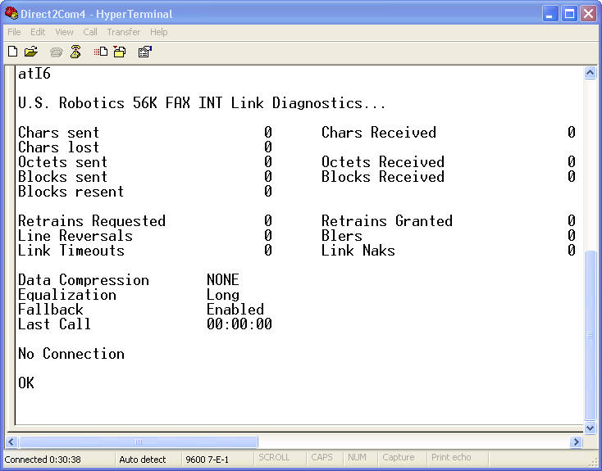This screenshot has height=471, width=602.
Task: Click the horizontal scrollbar thumb
Action: pos(138,442)
